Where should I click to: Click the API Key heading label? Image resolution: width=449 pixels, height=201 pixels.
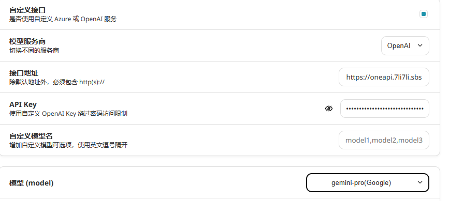pos(23,104)
